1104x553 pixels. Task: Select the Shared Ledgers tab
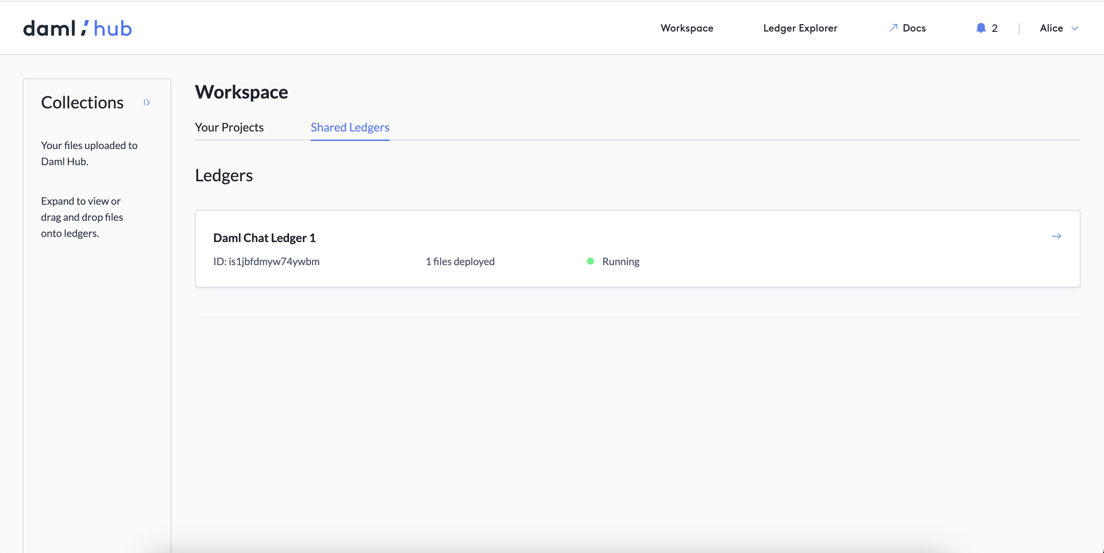350,127
